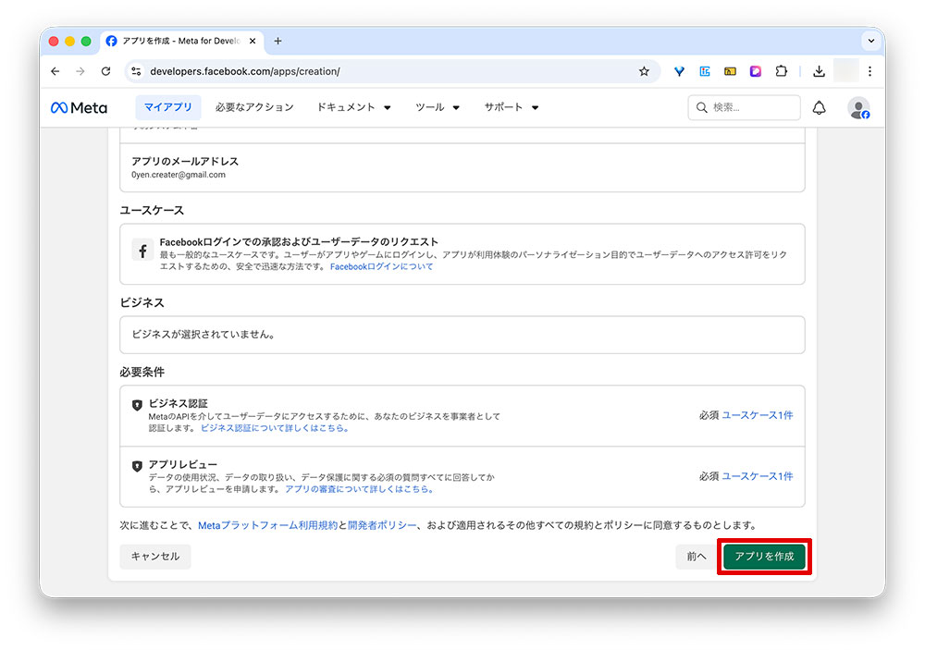This screenshot has width=925, height=650.
Task: Open the browser Downloads icon
Action: [x=819, y=70]
